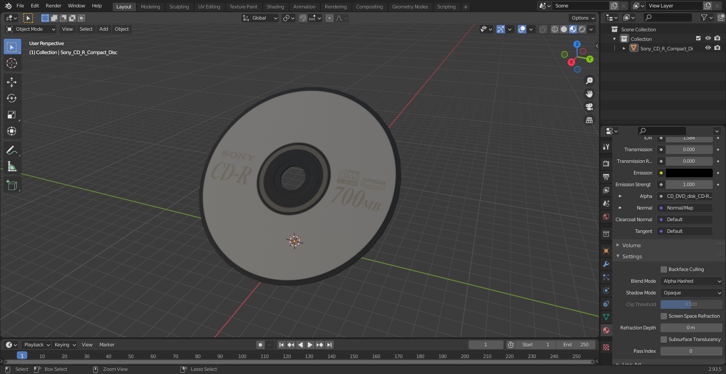Open the File menu

(x=20, y=6)
